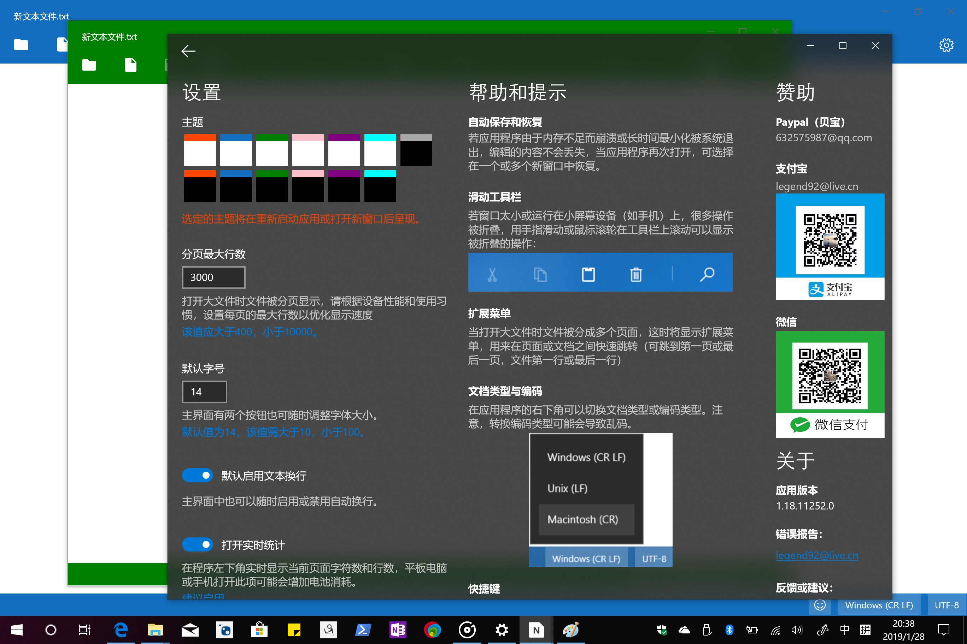Click open folder icon in blue window
This screenshot has height=644, width=967.
tap(21, 44)
